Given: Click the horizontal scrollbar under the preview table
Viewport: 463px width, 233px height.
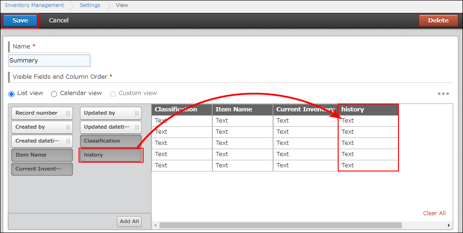Looking at the screenshot, I should tap(281, 226).
